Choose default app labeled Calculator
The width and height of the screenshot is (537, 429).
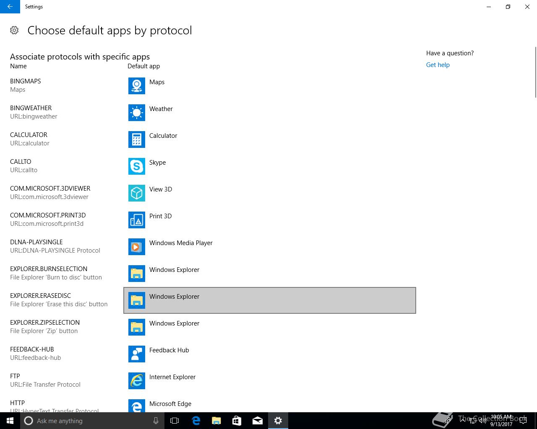pyautogui.click(x=163, y=136)
